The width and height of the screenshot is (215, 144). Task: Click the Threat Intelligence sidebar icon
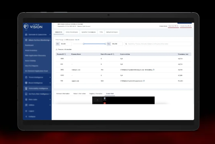click(26, 77)
